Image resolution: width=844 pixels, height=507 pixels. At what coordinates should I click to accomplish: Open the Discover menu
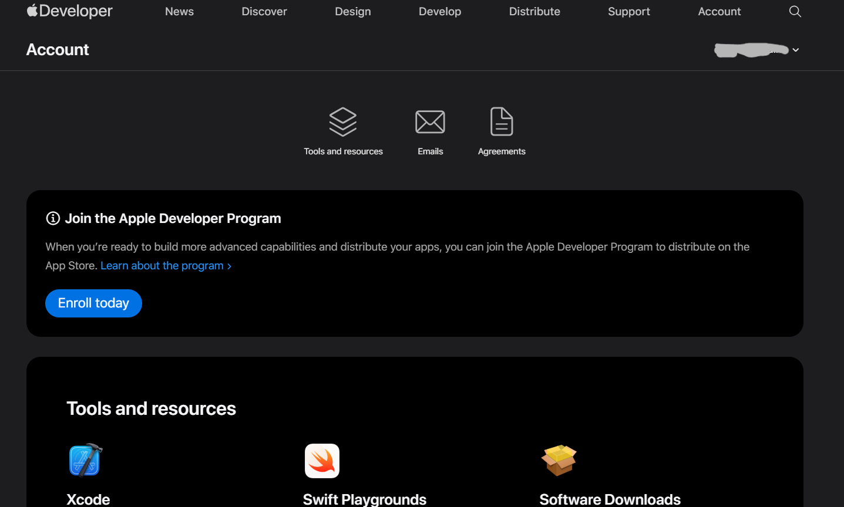click(264, 11)
